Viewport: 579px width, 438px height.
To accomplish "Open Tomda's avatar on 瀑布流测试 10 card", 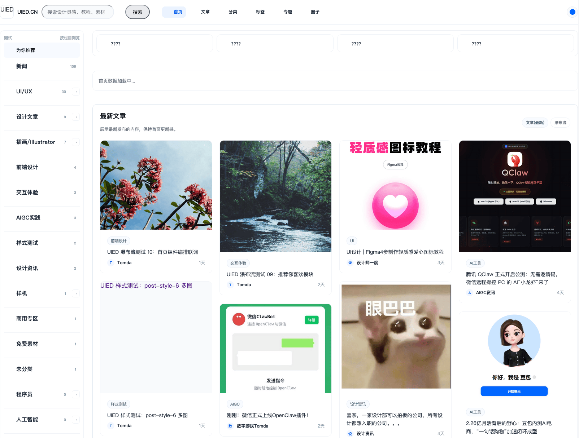I will [111, 263].
